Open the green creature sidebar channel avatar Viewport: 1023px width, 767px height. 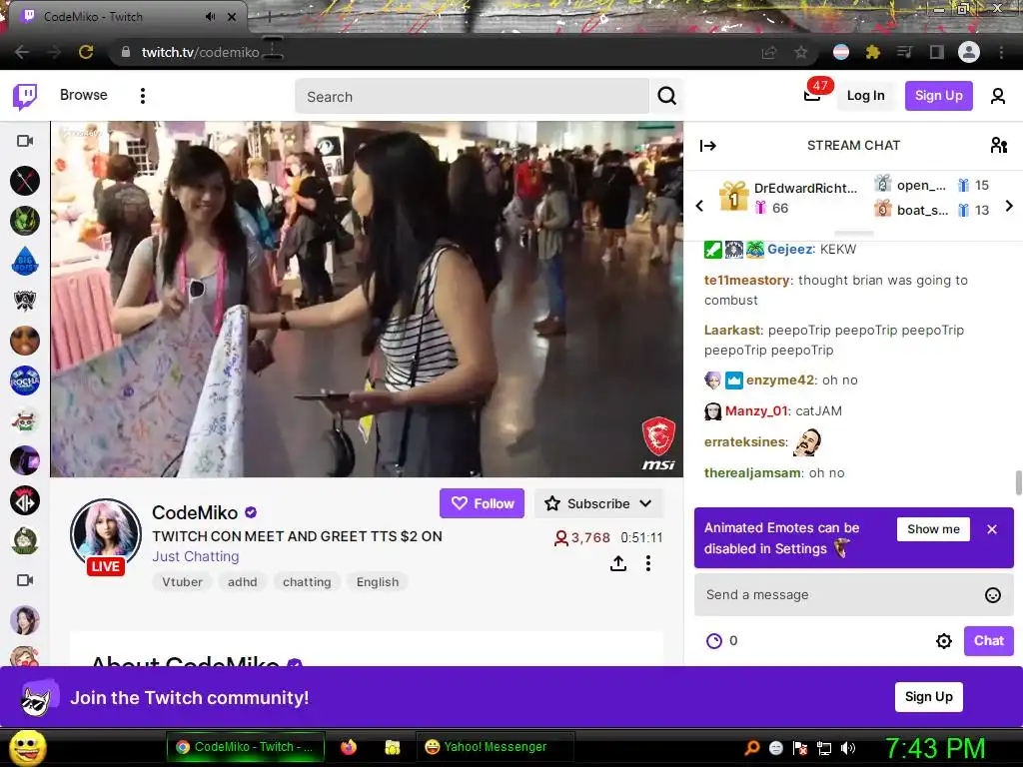coord(25,221)
